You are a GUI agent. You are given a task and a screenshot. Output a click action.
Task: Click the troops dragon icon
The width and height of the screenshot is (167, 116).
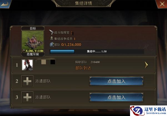[52, 45]
